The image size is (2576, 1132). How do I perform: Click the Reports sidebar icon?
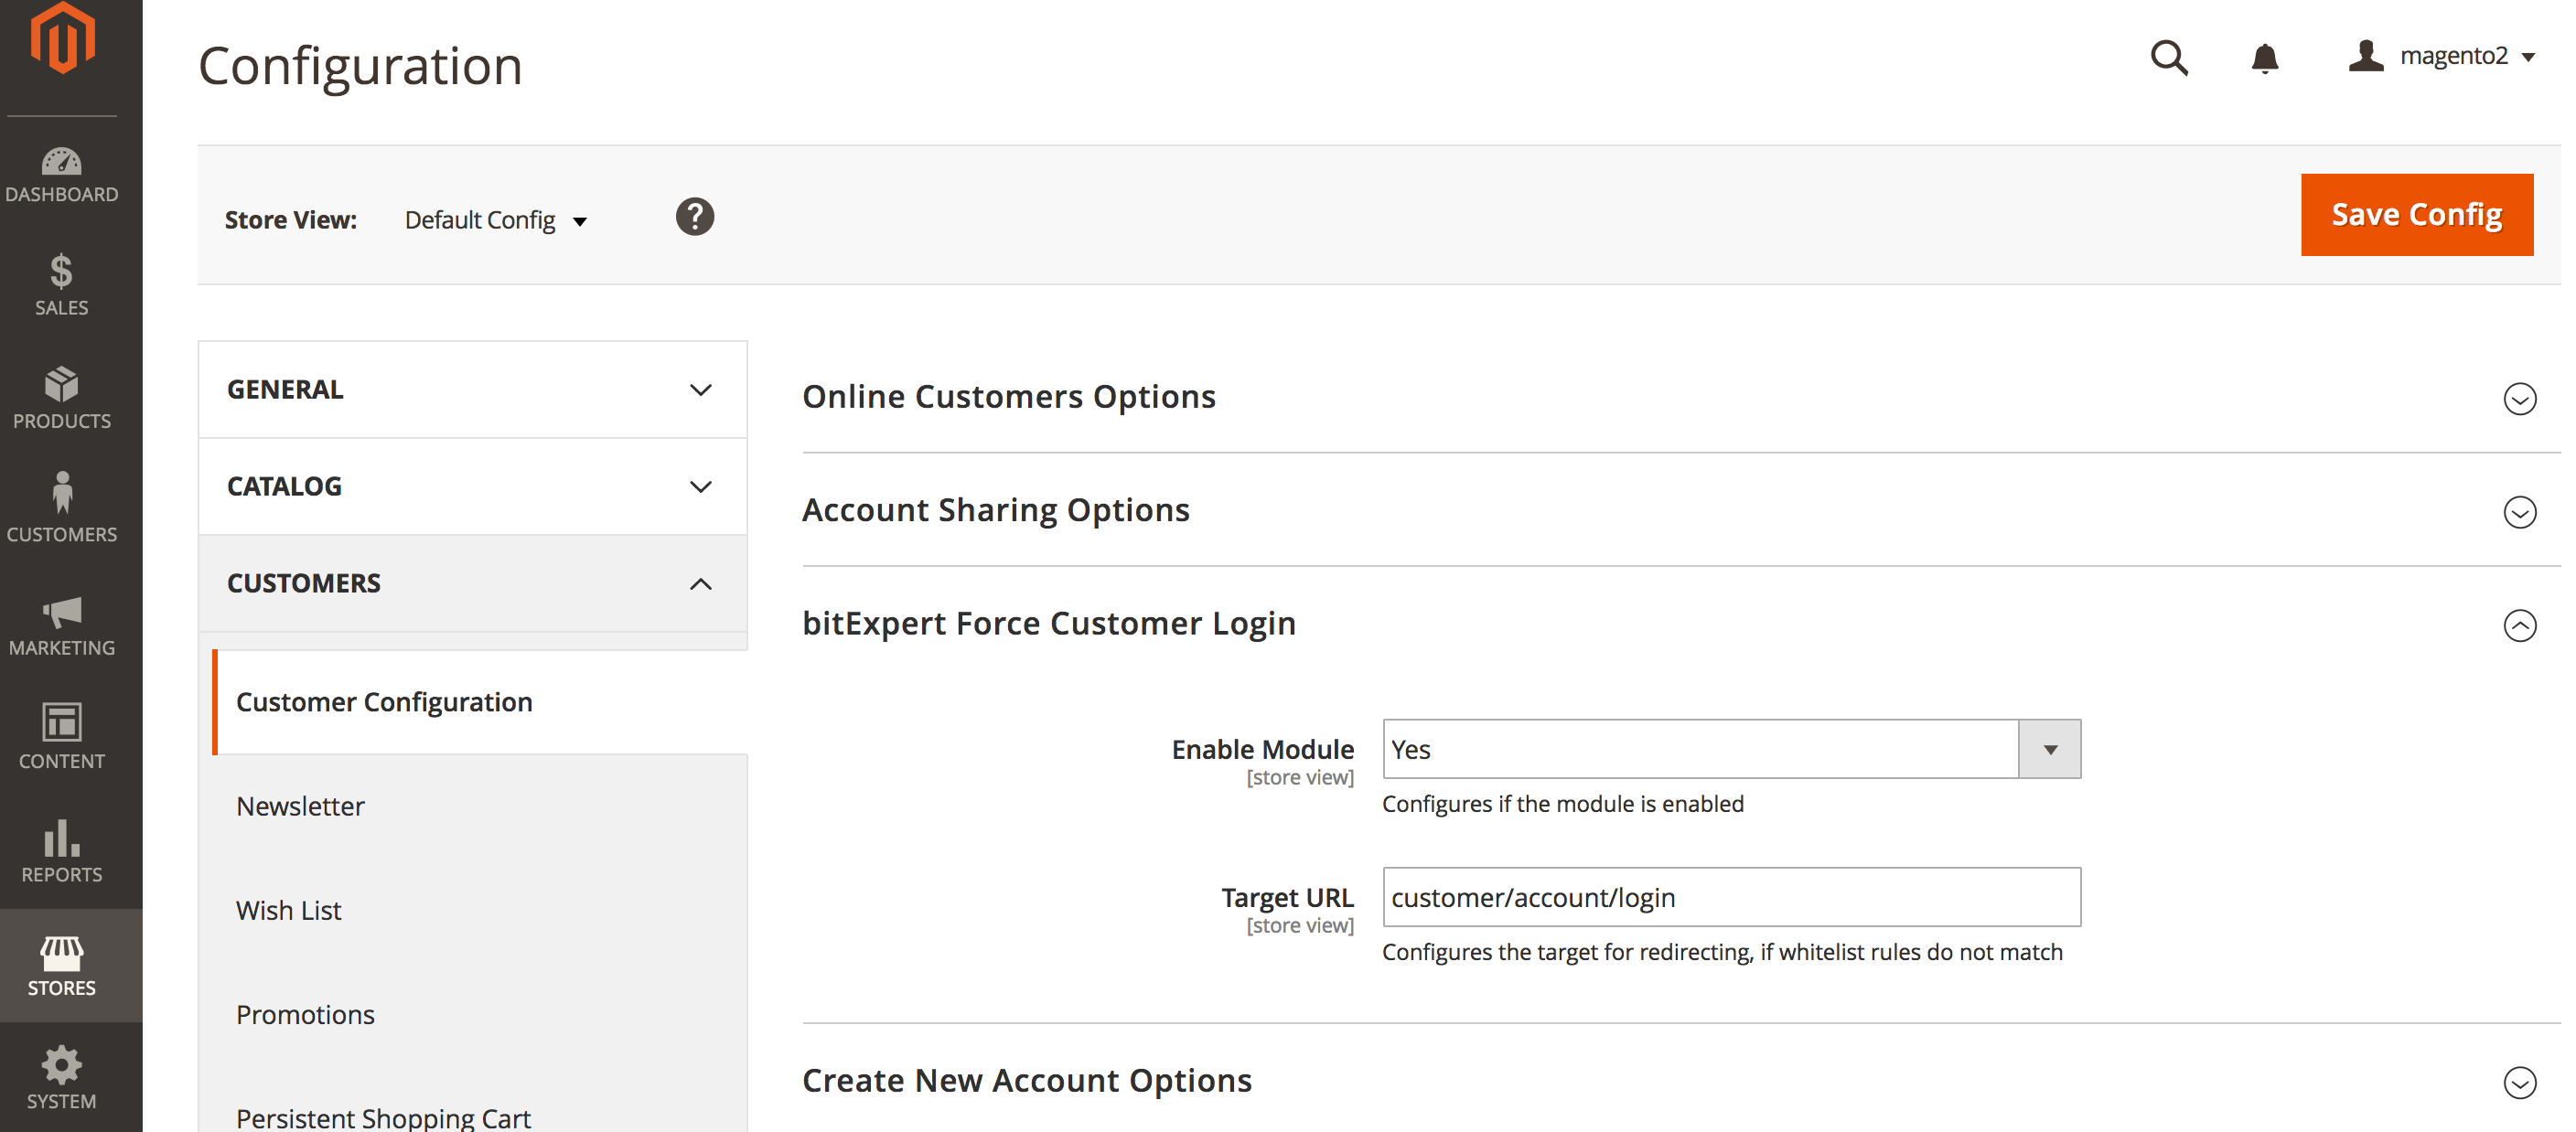click(x=61, y=851)
